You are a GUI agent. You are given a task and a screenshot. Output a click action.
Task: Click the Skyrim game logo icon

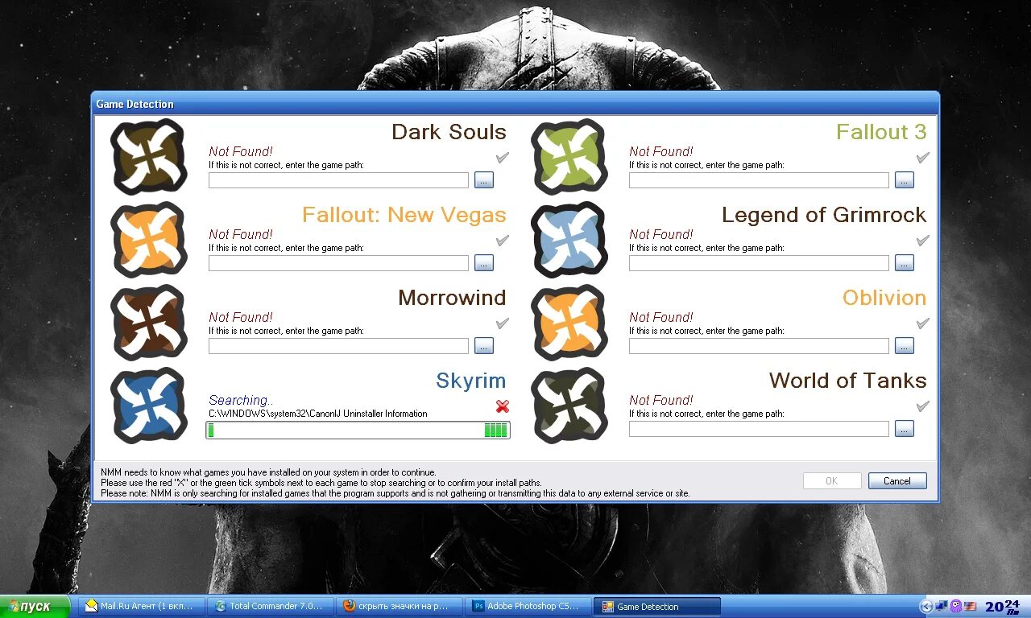pyautogui.click(x=149, y=406)
